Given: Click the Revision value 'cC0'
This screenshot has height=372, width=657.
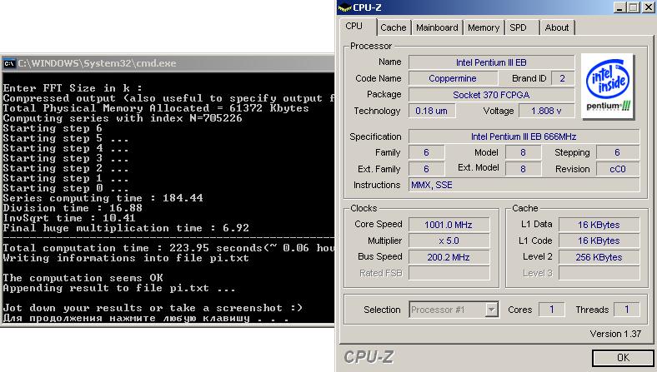Looking at the screenshot, I should [x=618, y=169].
